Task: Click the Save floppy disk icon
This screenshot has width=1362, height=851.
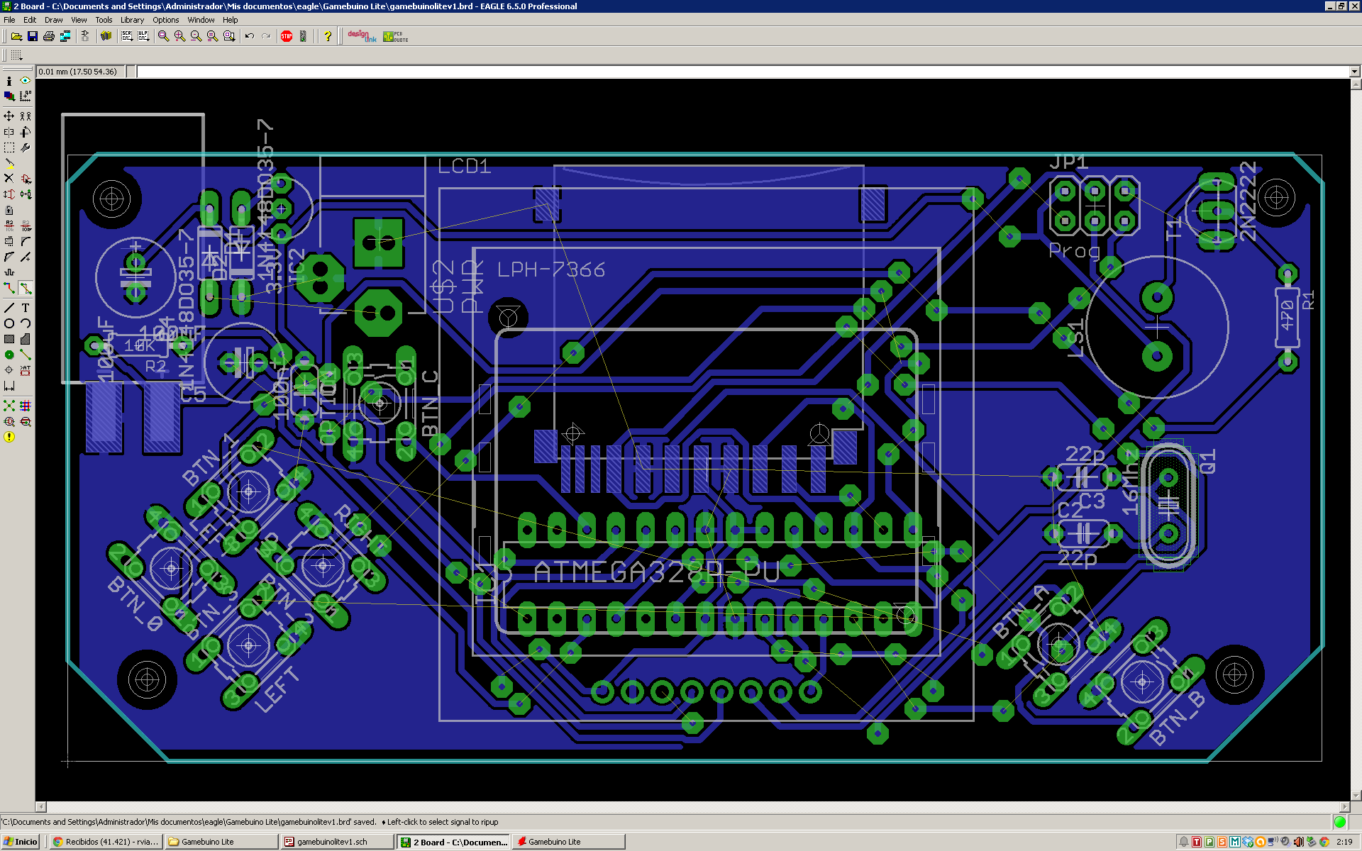Action: click(33, 36)
